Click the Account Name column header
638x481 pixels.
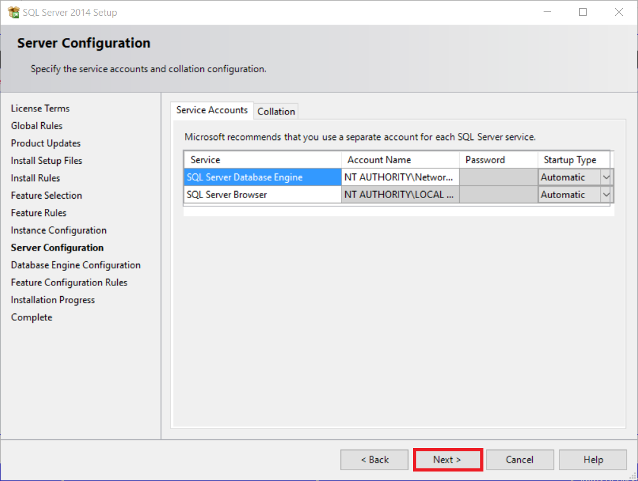pos(400,159)
